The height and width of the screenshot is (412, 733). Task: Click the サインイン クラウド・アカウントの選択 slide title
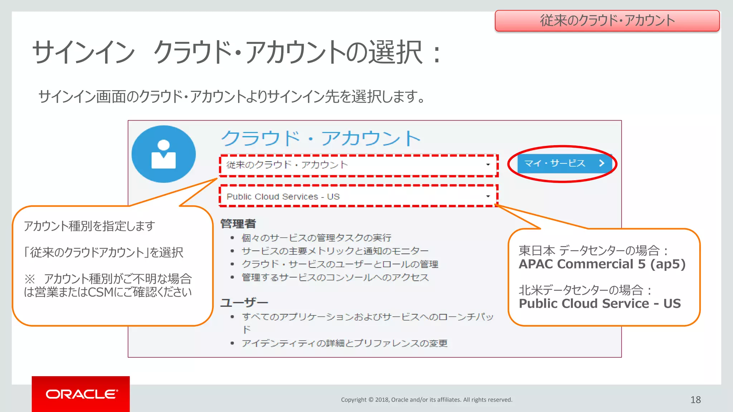click(x=237, y=52)
